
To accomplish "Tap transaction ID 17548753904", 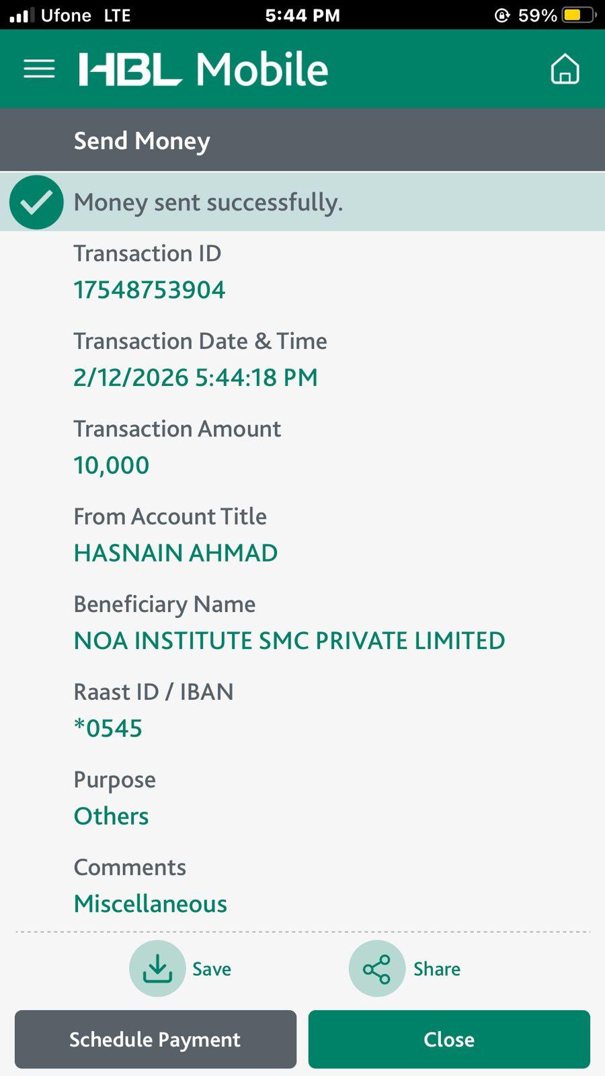I will click(149, 290).
